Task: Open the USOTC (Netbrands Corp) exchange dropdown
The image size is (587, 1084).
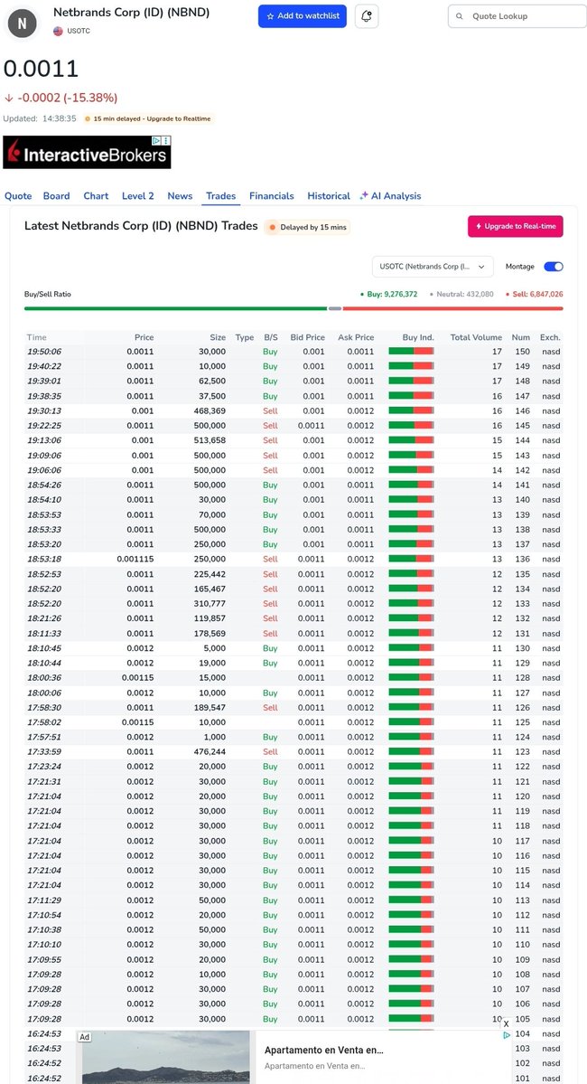Action: point(433,266)
